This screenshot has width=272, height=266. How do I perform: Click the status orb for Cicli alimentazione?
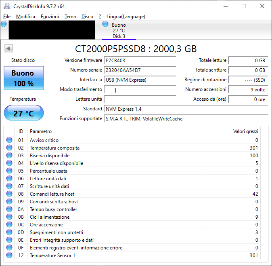tap(9, 217)
